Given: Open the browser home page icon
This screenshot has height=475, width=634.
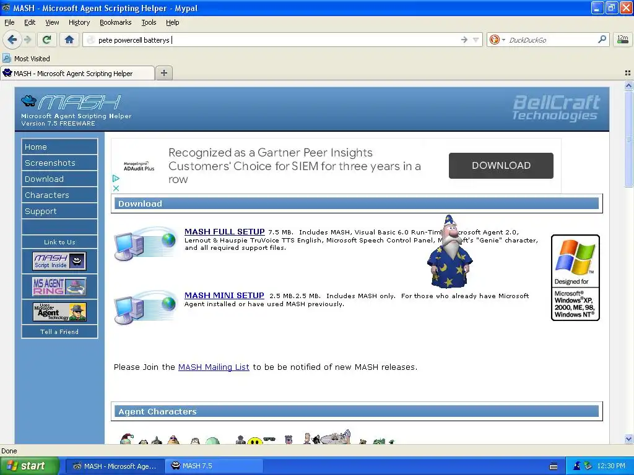Looking at the screenshot, I should click(x=69, y=40).
